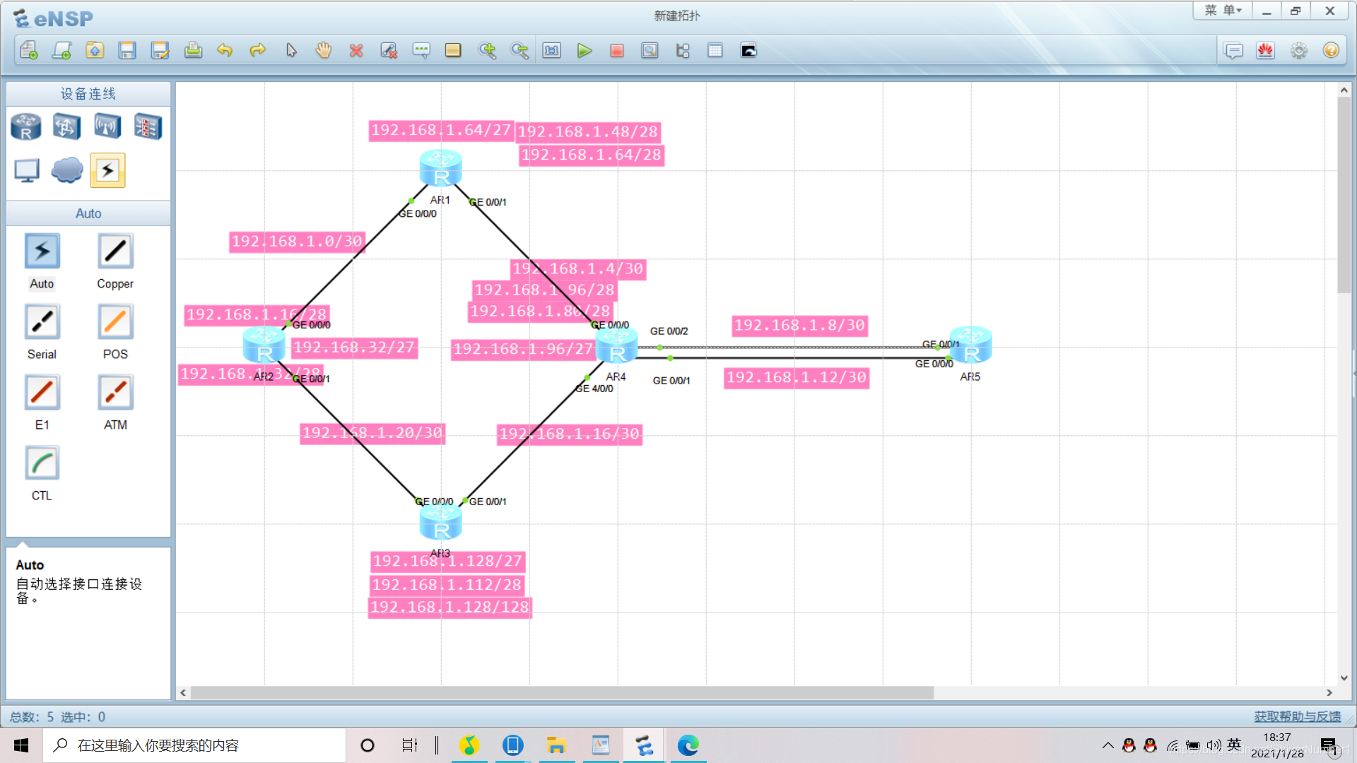Viewport: 1357px width, 763px height.
Task: Select the PC terminal device category
Action: [27, 170]
